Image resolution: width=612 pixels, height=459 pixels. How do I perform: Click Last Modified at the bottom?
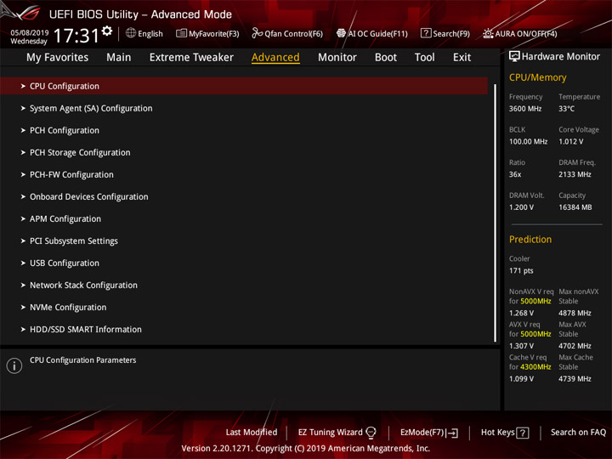252,432
